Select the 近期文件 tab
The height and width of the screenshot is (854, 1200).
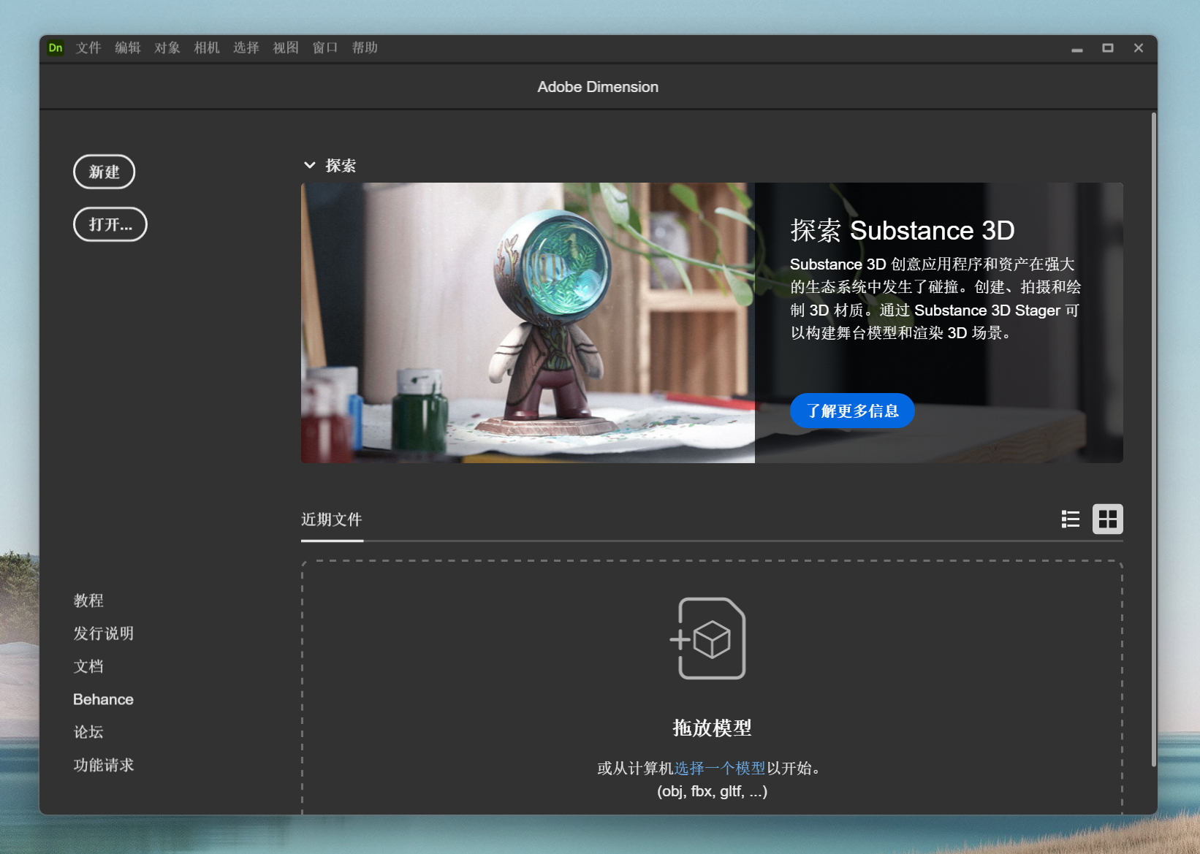(332, 519)
